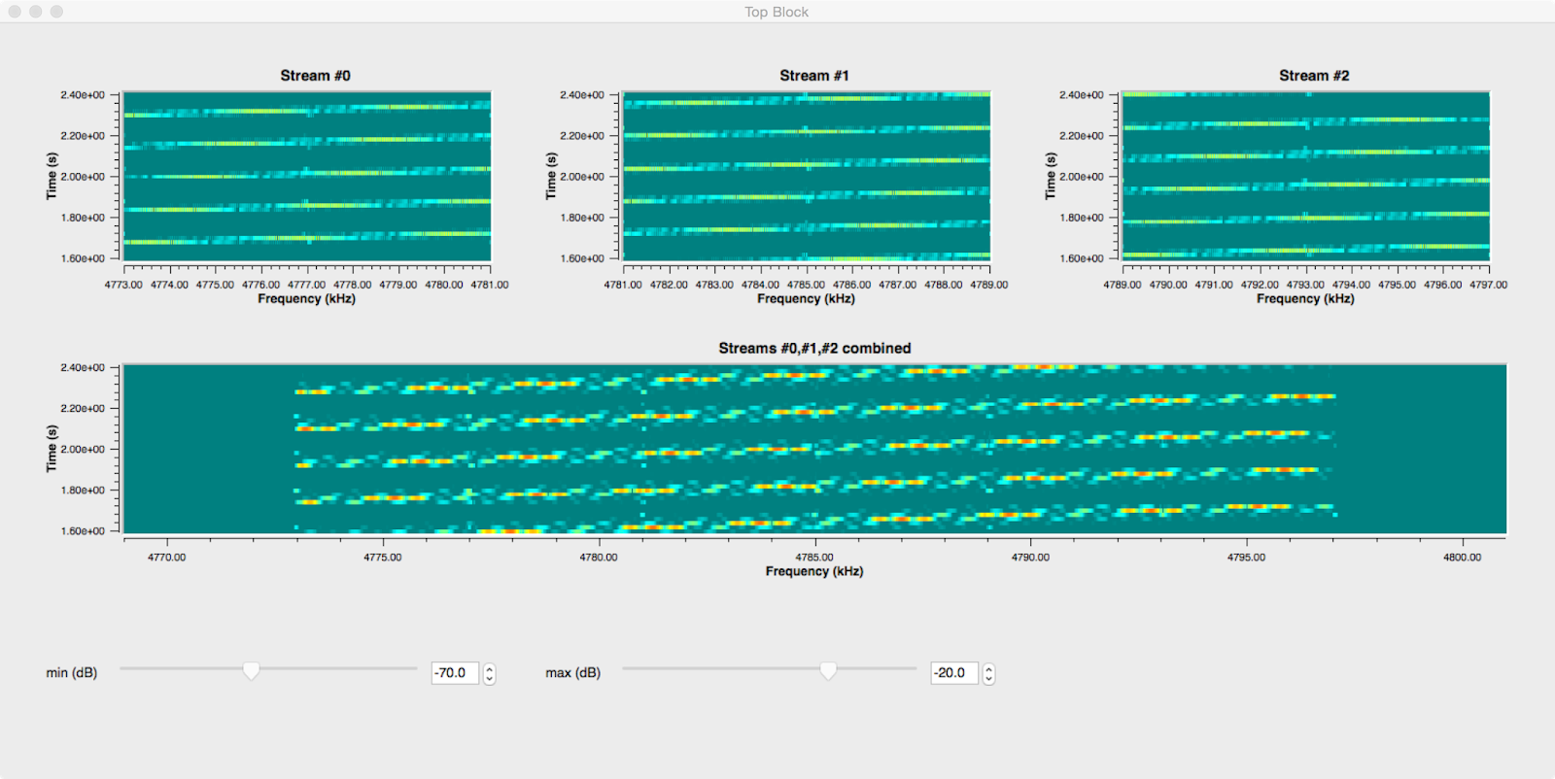Click the "Stream #1" plot title

(814, 76)
